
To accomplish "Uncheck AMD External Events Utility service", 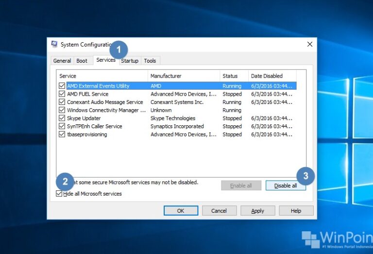I will pos(62,85).
